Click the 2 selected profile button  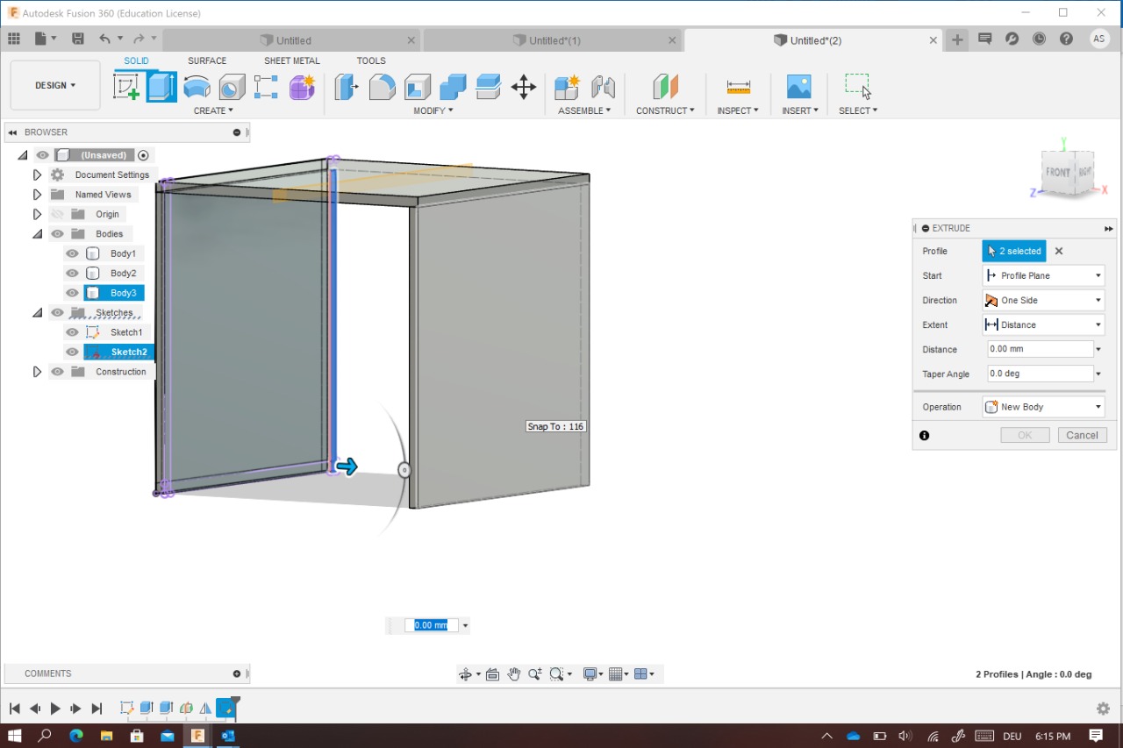[1014, 251]
